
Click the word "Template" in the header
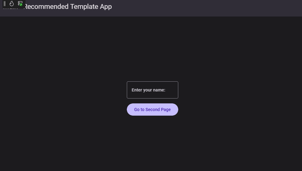[84, 7]
